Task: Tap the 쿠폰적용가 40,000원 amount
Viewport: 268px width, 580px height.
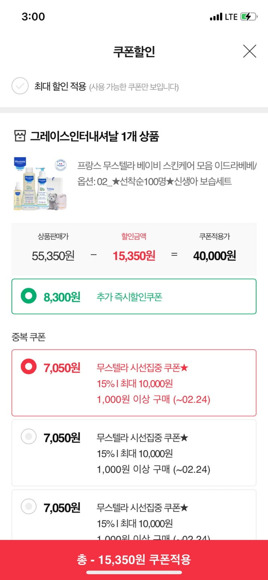Action: tap(214, 256)
